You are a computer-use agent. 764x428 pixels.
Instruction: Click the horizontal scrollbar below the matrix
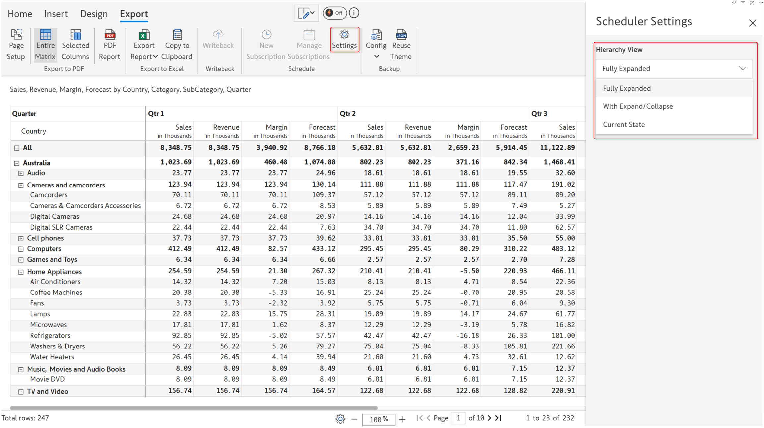point(194,408)
